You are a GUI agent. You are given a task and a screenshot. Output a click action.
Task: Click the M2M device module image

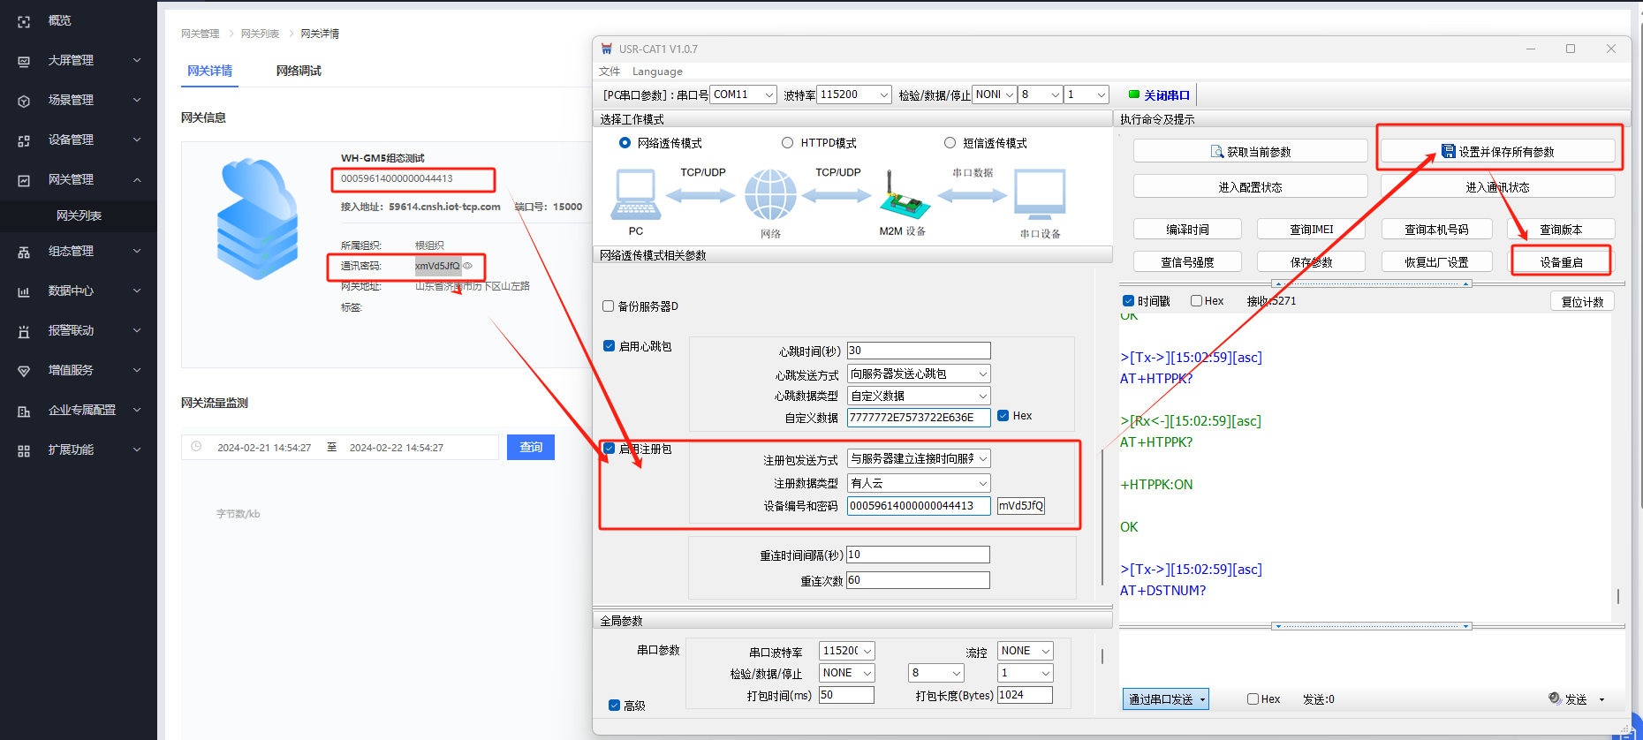[x=903, y=197]
